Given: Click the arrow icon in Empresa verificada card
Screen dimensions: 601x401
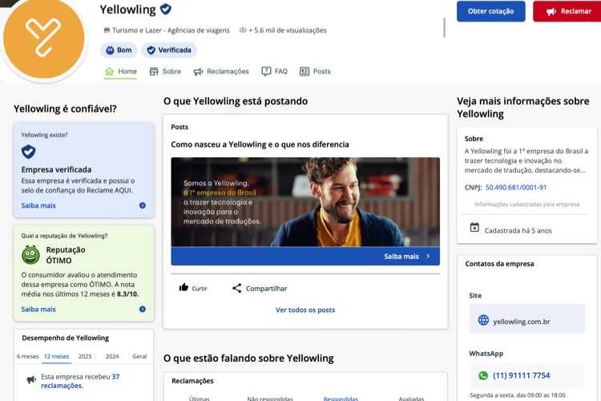Looking at the screenshot, I should click(142, 205).
